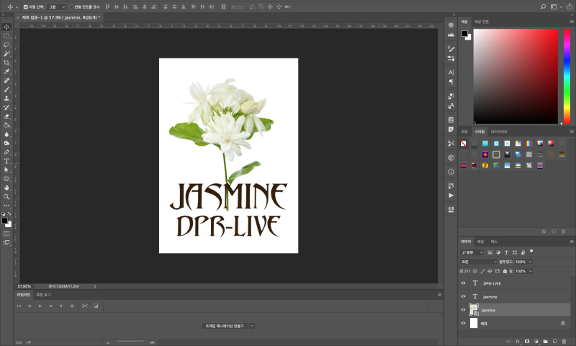Click the hue slider strip in Color panel
The image size is (576, 346).
567,76
